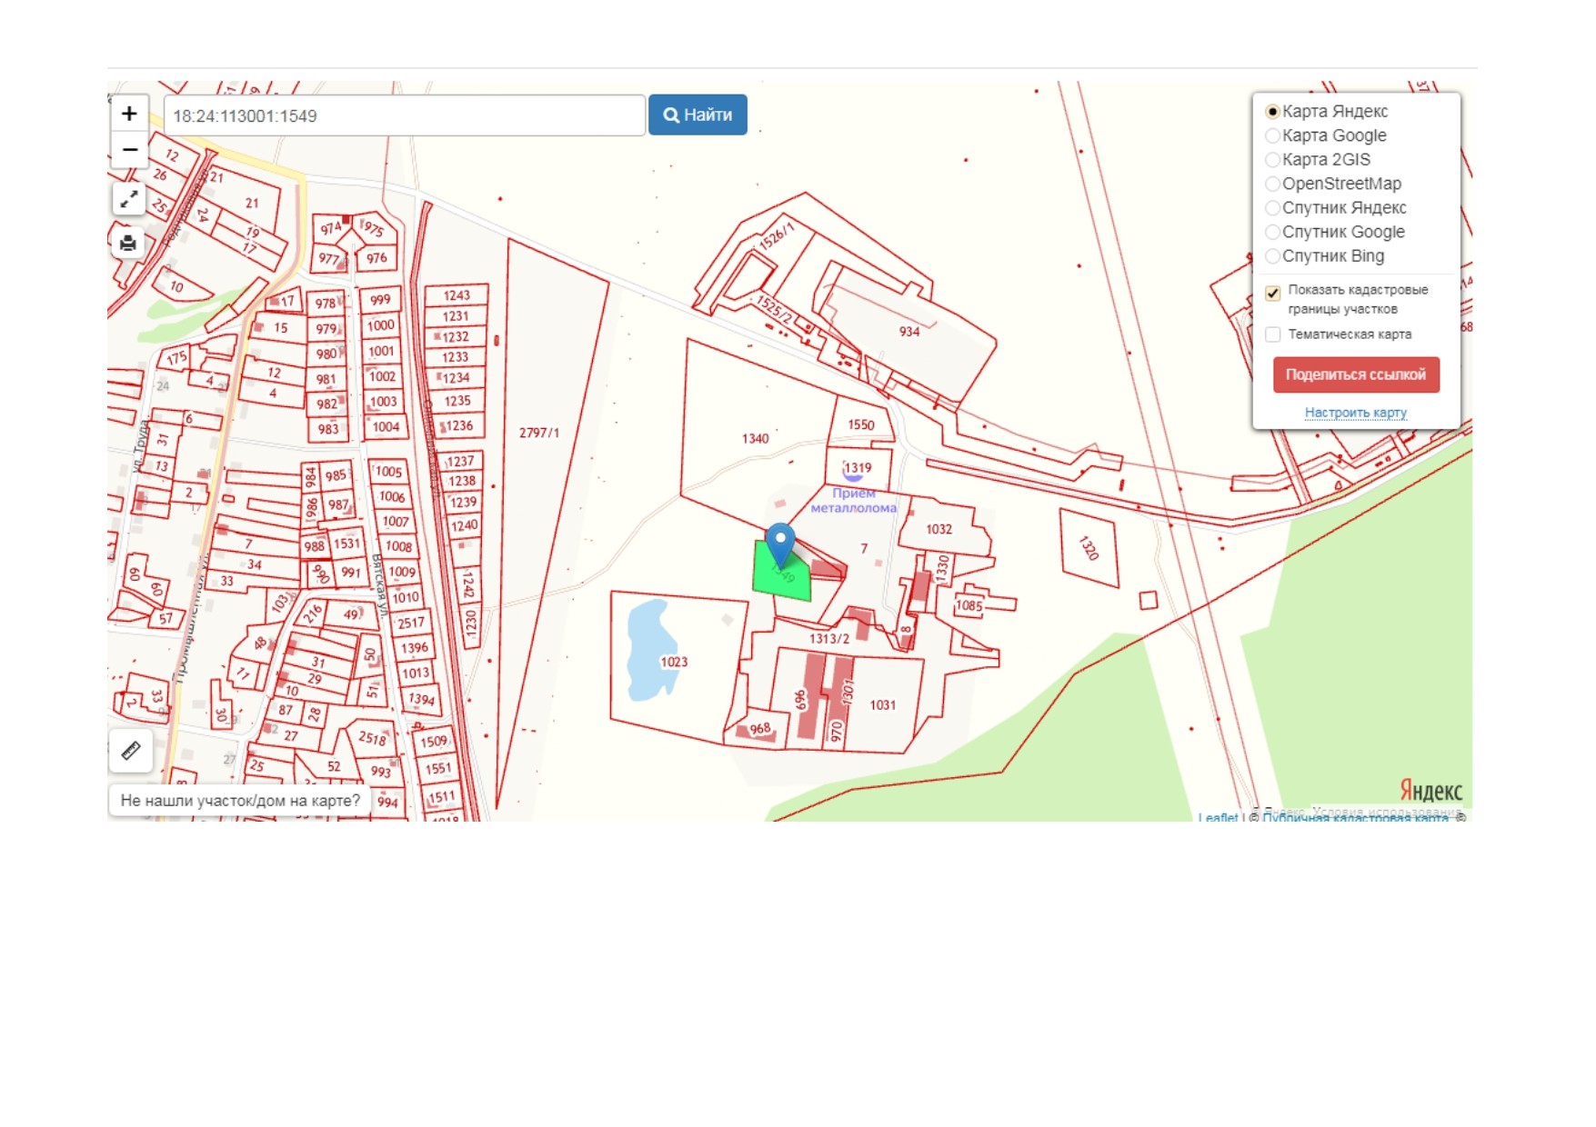
Task: Click parcel labeled 1236
Action: (458, 424)
